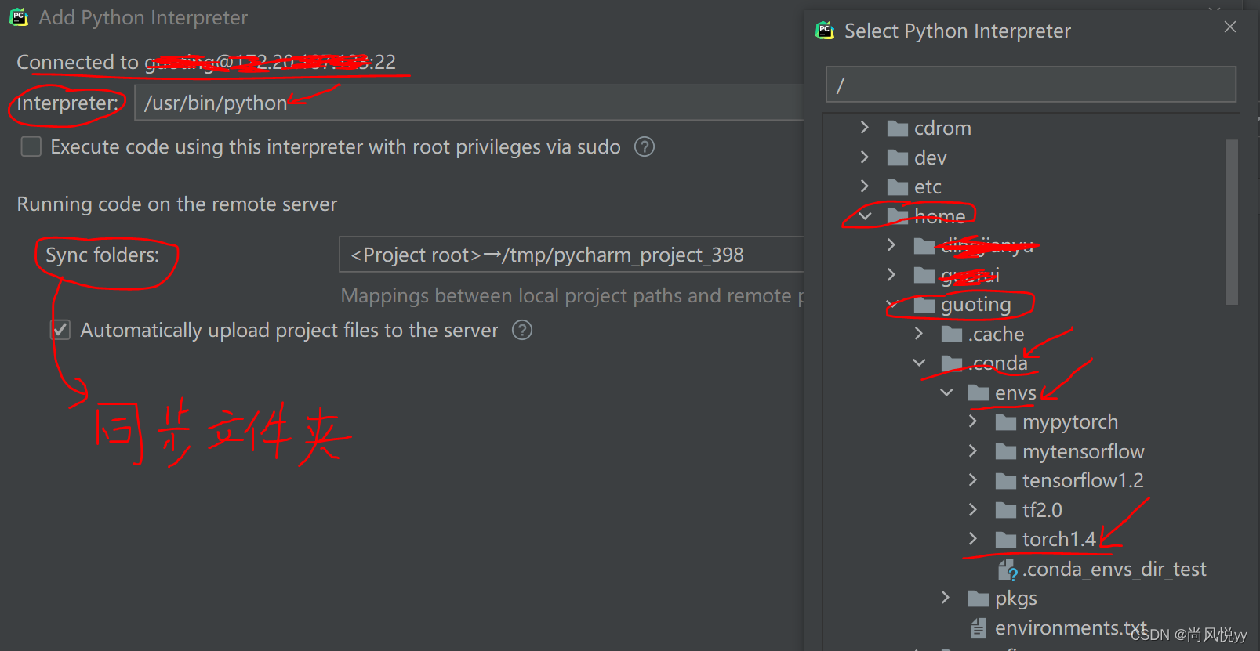The image size is (1260, 651).
Task: Select the .conda folder icon
Action: click(x=952, y=363)
